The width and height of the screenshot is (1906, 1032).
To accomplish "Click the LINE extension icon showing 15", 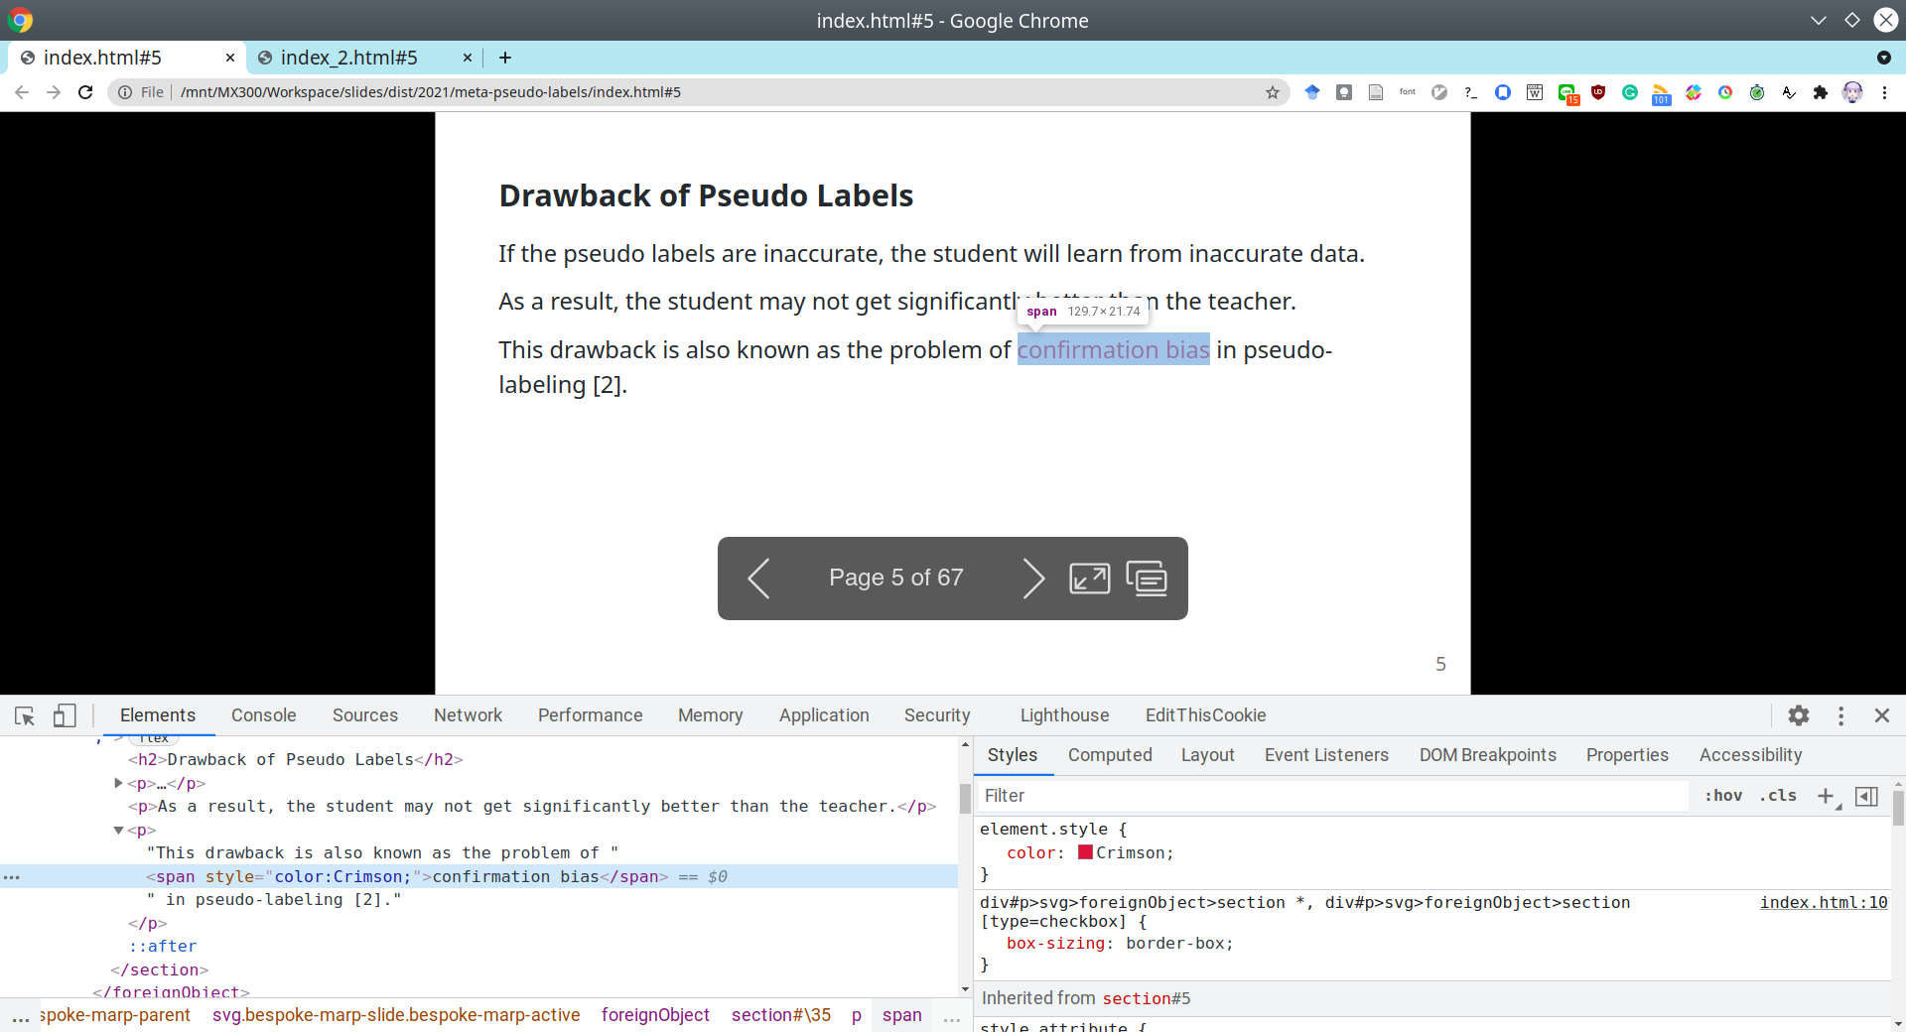I will point(1568,92).
